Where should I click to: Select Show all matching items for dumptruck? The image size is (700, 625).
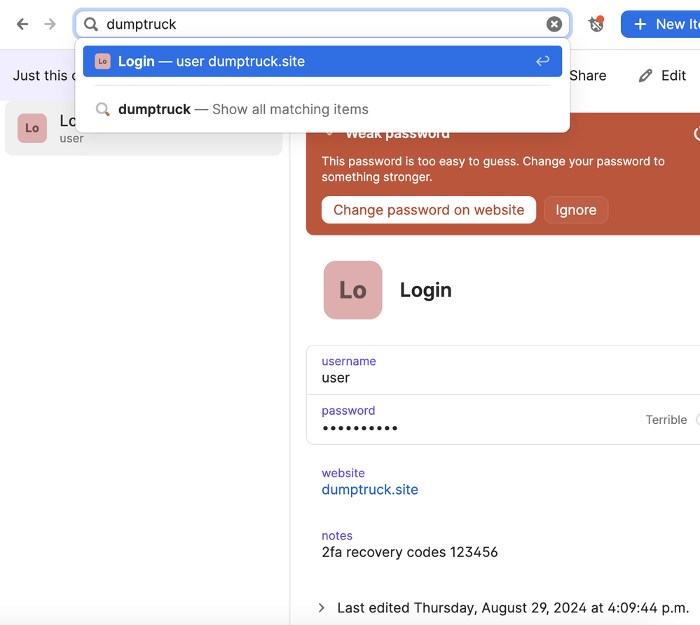tap(242, 109)
